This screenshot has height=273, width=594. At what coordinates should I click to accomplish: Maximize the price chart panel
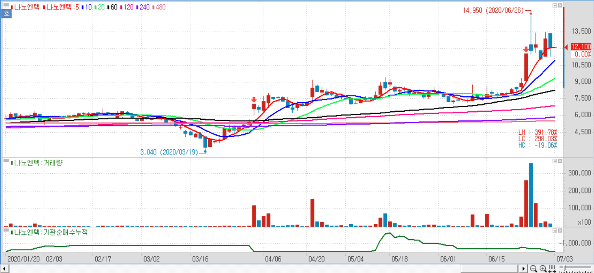click(x=555, y=6)
